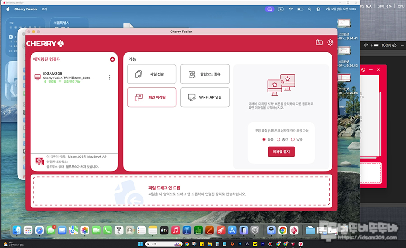
Task: Open Calendar from the Dock
Action: (x=119, y=230)
